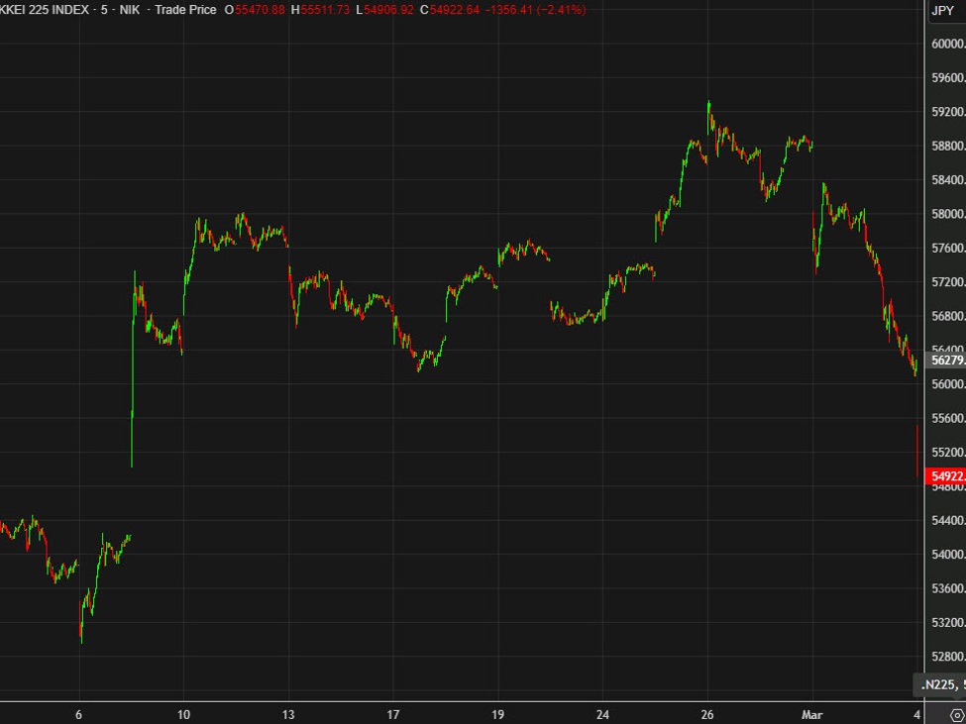This screenshot has width=966, height=724.
Task: Change the 5-minute interval setting
Action: pos(104,10)
